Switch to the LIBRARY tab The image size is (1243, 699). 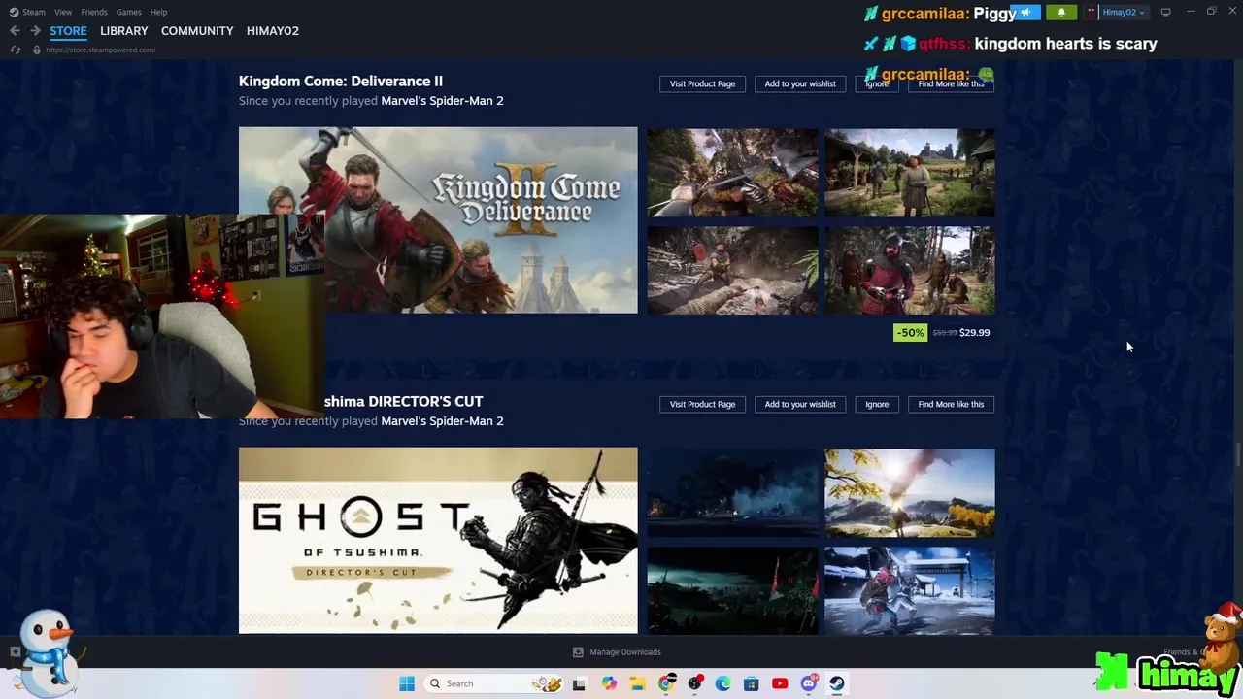tap(124, 31)
